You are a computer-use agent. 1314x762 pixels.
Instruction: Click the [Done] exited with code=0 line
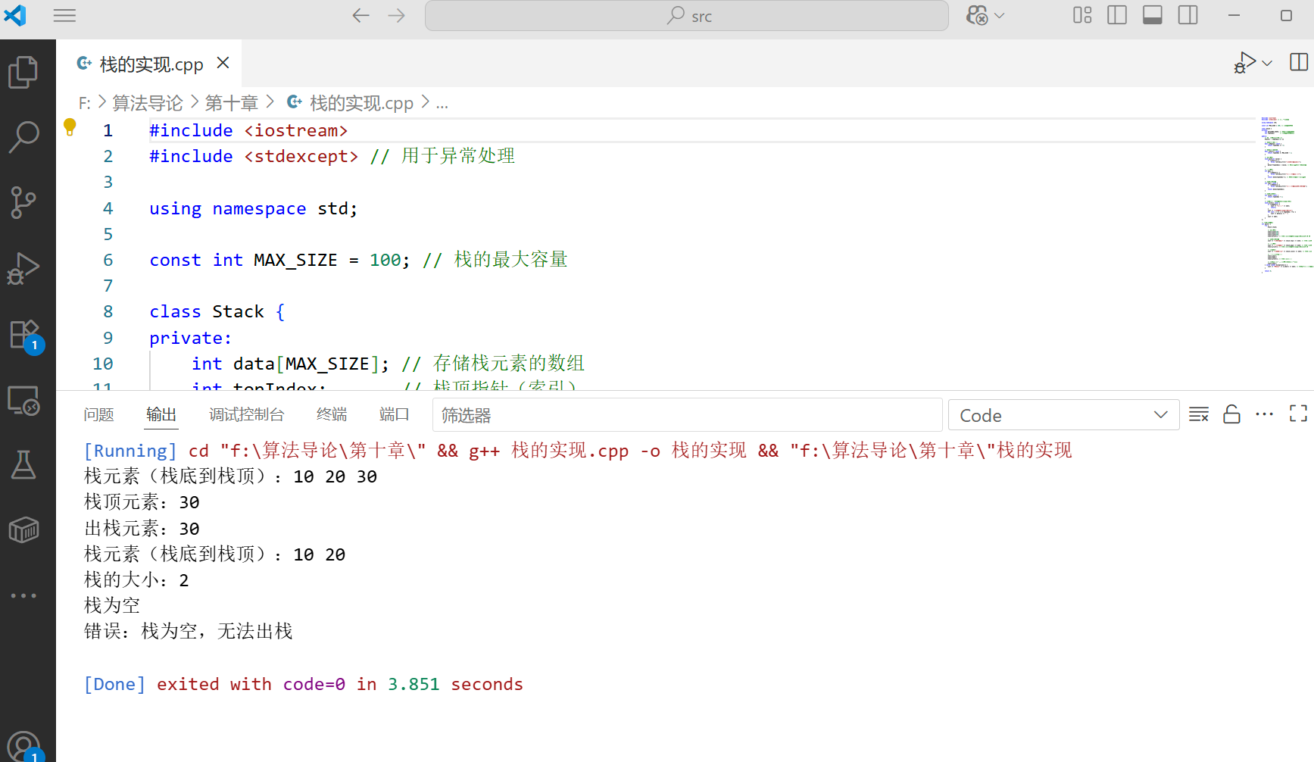(x=303, y=685)
